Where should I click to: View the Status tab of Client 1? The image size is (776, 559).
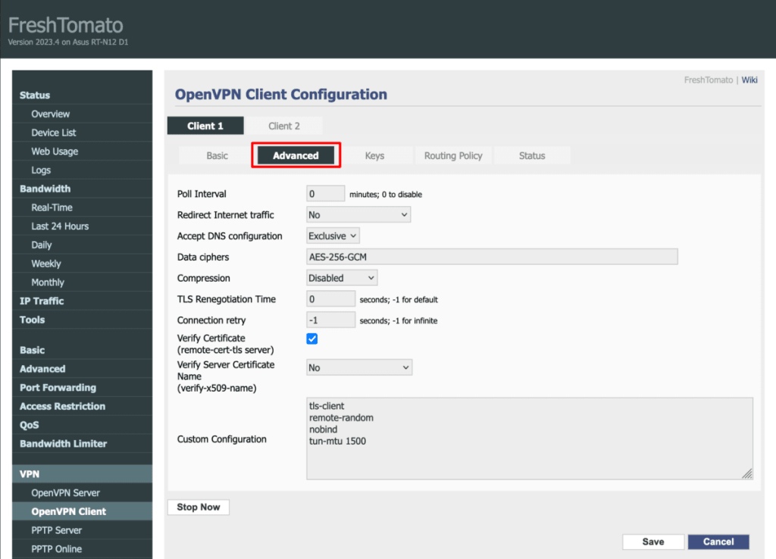[532, 155]
